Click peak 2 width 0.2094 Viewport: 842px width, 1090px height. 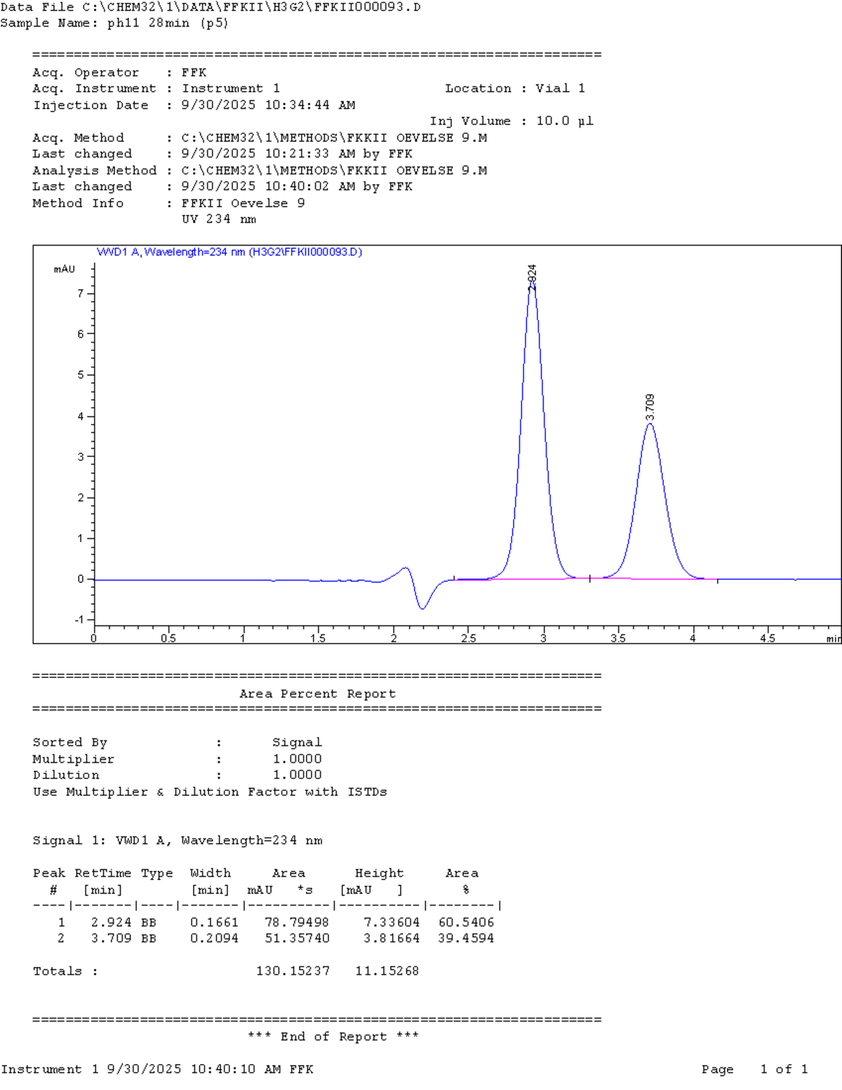(x=214, y=938)
